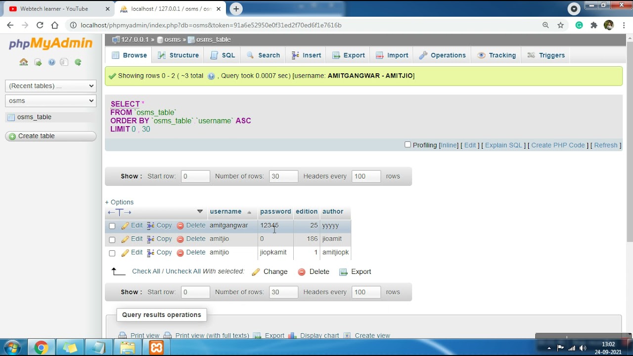Click the pencil Edit icon for amitgangwar row

[x=125, y=225]
